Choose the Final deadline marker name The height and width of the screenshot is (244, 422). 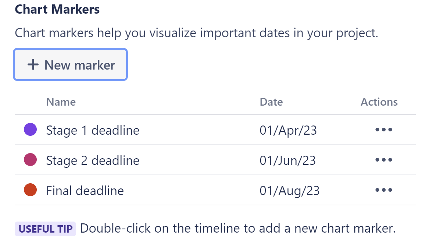click(x=85, y=191)
